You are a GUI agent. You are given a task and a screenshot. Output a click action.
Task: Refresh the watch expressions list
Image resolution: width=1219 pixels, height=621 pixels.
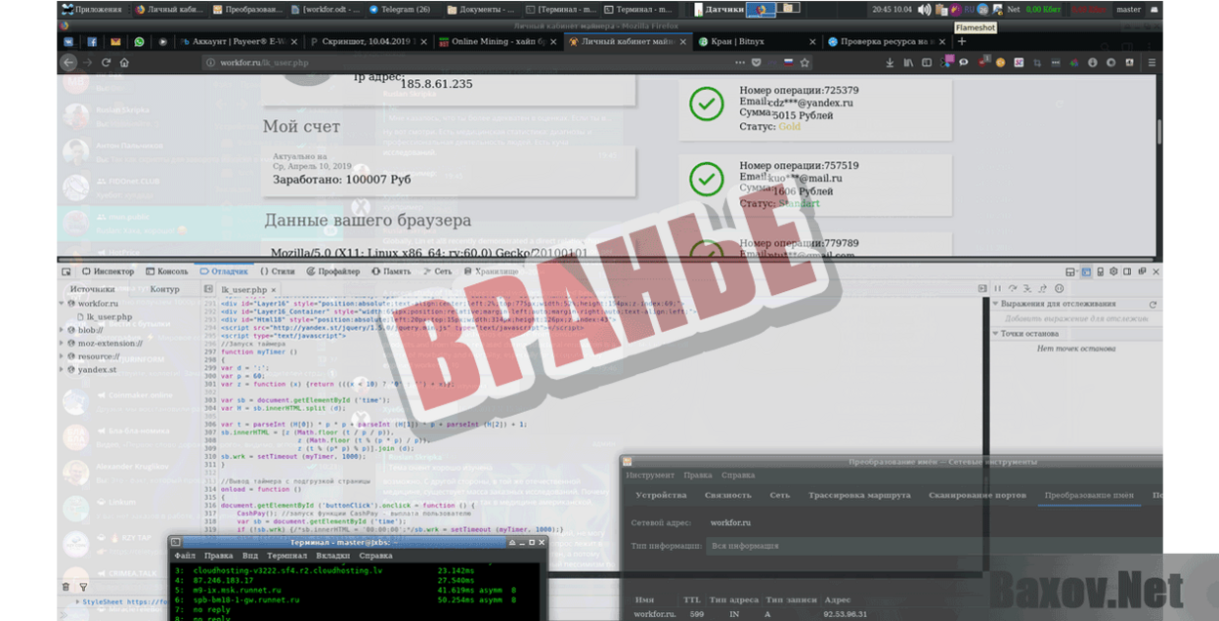click(x=1153, y=305)
